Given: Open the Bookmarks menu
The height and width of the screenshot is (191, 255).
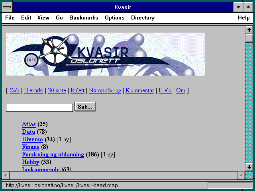Looking at the screenshot, I should (84, 18).
